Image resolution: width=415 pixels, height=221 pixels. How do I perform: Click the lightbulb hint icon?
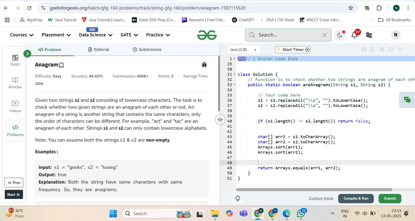click(238, 198)
